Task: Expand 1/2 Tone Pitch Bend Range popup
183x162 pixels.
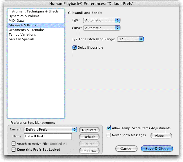Action: (131, 39)
